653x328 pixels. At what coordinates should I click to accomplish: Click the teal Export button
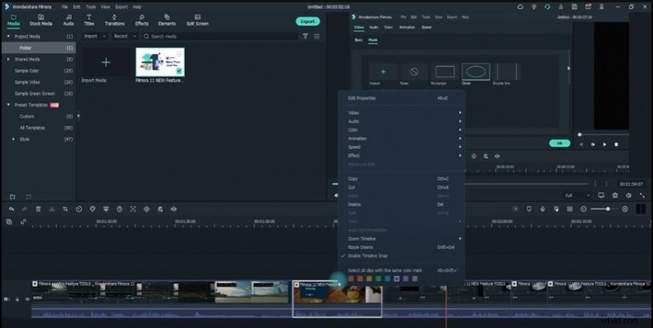click(x=308, y=21)
